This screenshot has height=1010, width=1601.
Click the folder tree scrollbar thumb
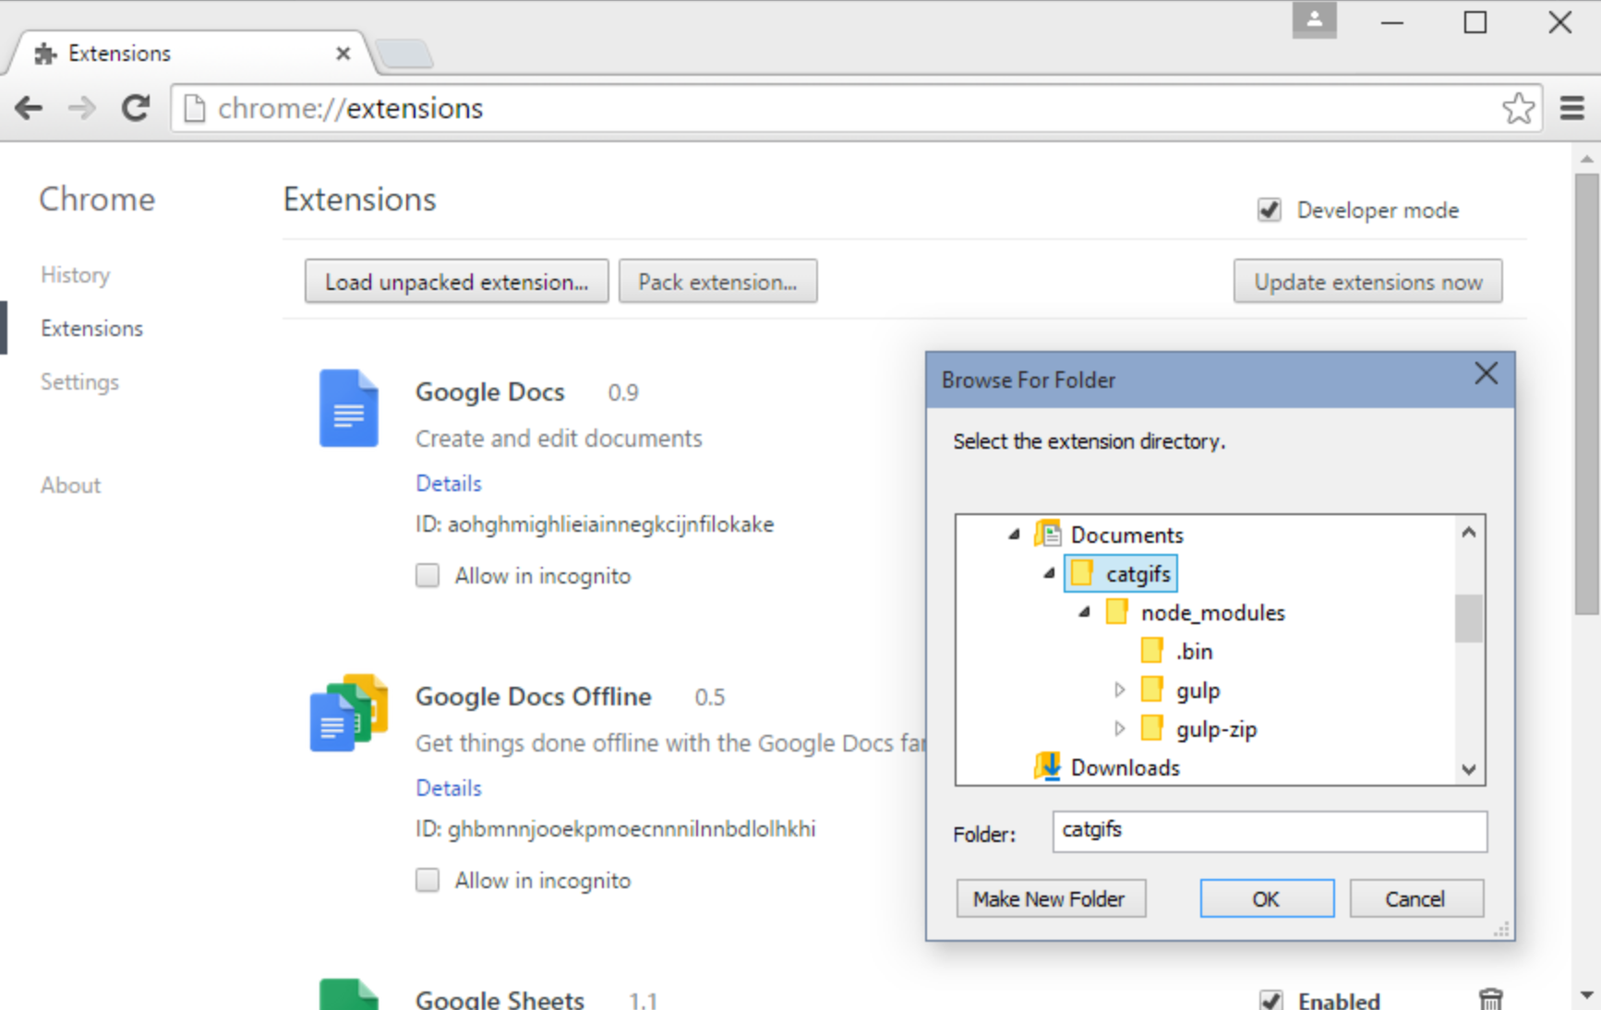[1469, 618]
